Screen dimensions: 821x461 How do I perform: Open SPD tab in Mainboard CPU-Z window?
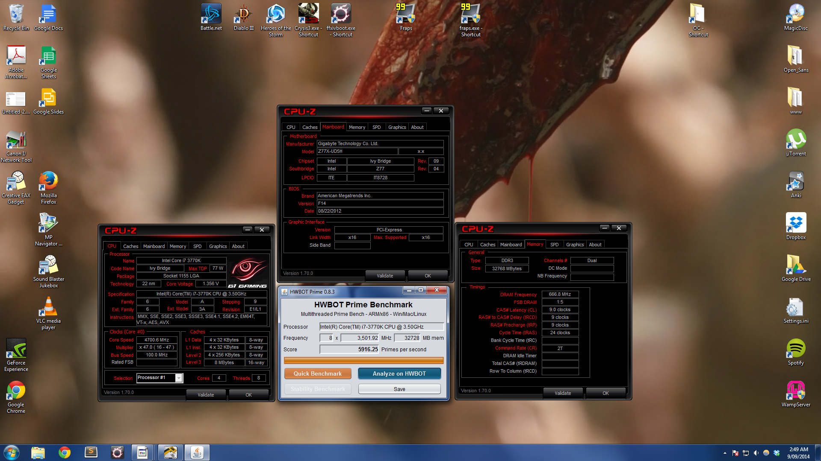[x=376, y=127]
